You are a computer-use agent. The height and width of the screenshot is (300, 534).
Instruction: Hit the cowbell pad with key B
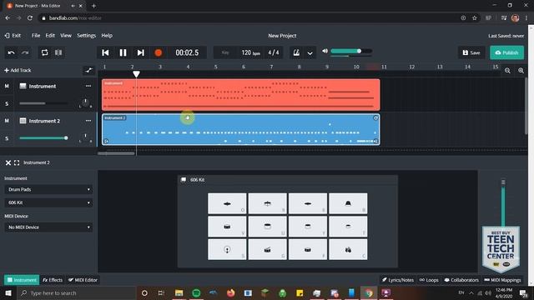(348, 203)
